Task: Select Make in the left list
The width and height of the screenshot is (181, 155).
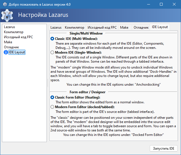Action: pos(8,42)
